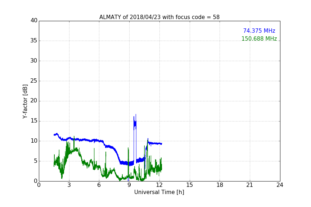Click x-axis tick label '15'

coord(190,185)
